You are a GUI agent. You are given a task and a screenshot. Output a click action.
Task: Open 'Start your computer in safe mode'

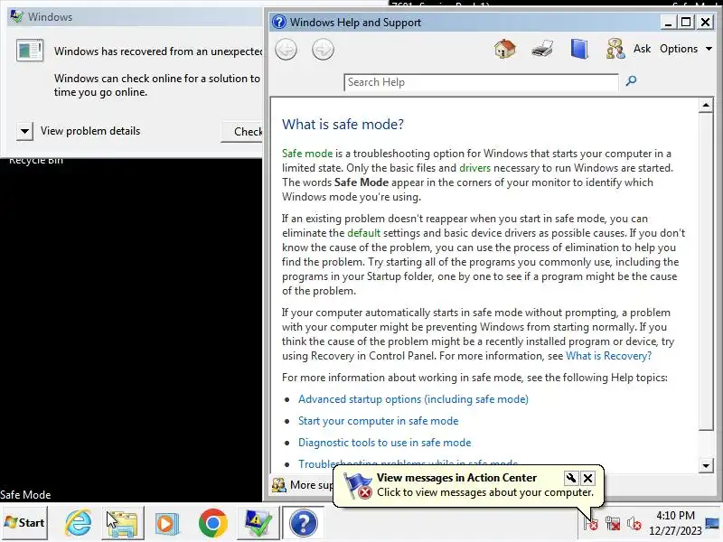pyautogui.click(x=378, y=421)
